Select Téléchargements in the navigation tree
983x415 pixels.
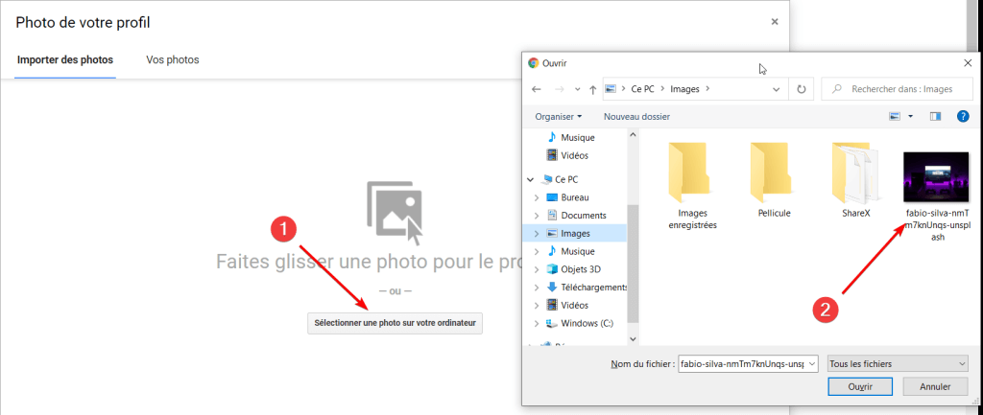(592, 288)
